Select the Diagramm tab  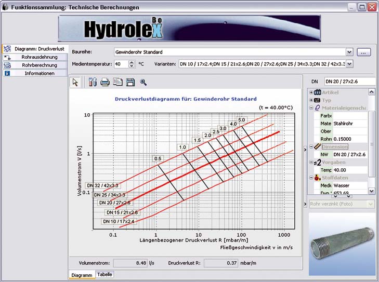(x=81, y=275)
